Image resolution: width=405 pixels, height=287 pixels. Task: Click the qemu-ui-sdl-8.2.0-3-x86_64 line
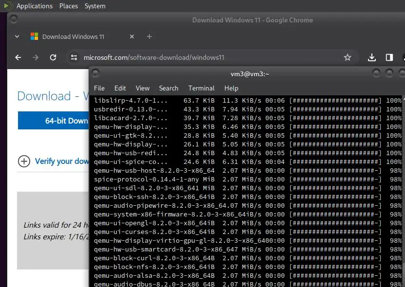tap(247, 188)
